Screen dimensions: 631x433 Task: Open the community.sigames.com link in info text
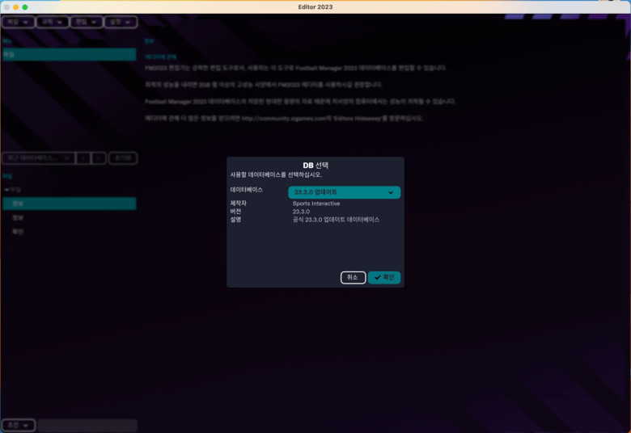point(283,118)
